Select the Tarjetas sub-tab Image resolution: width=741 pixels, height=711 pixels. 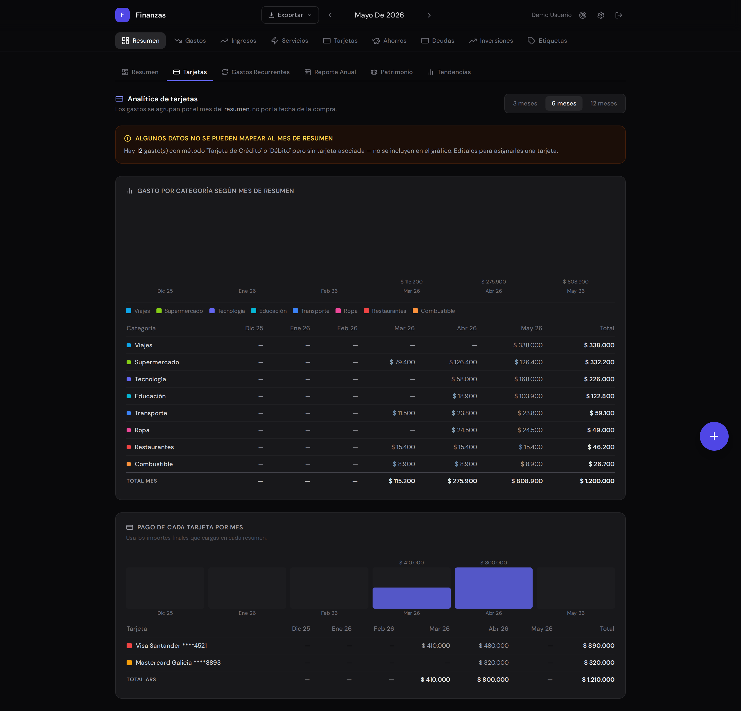click(x=190, y=72)
